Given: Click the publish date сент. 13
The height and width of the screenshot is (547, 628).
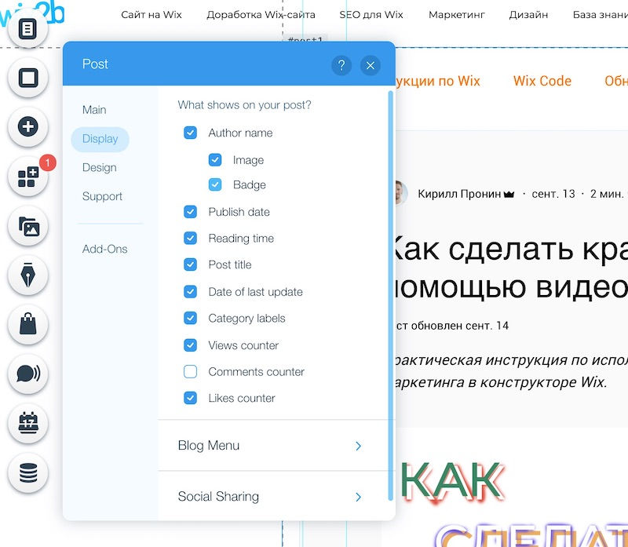Looking at the screenshot, I should (x=553, y=194).
